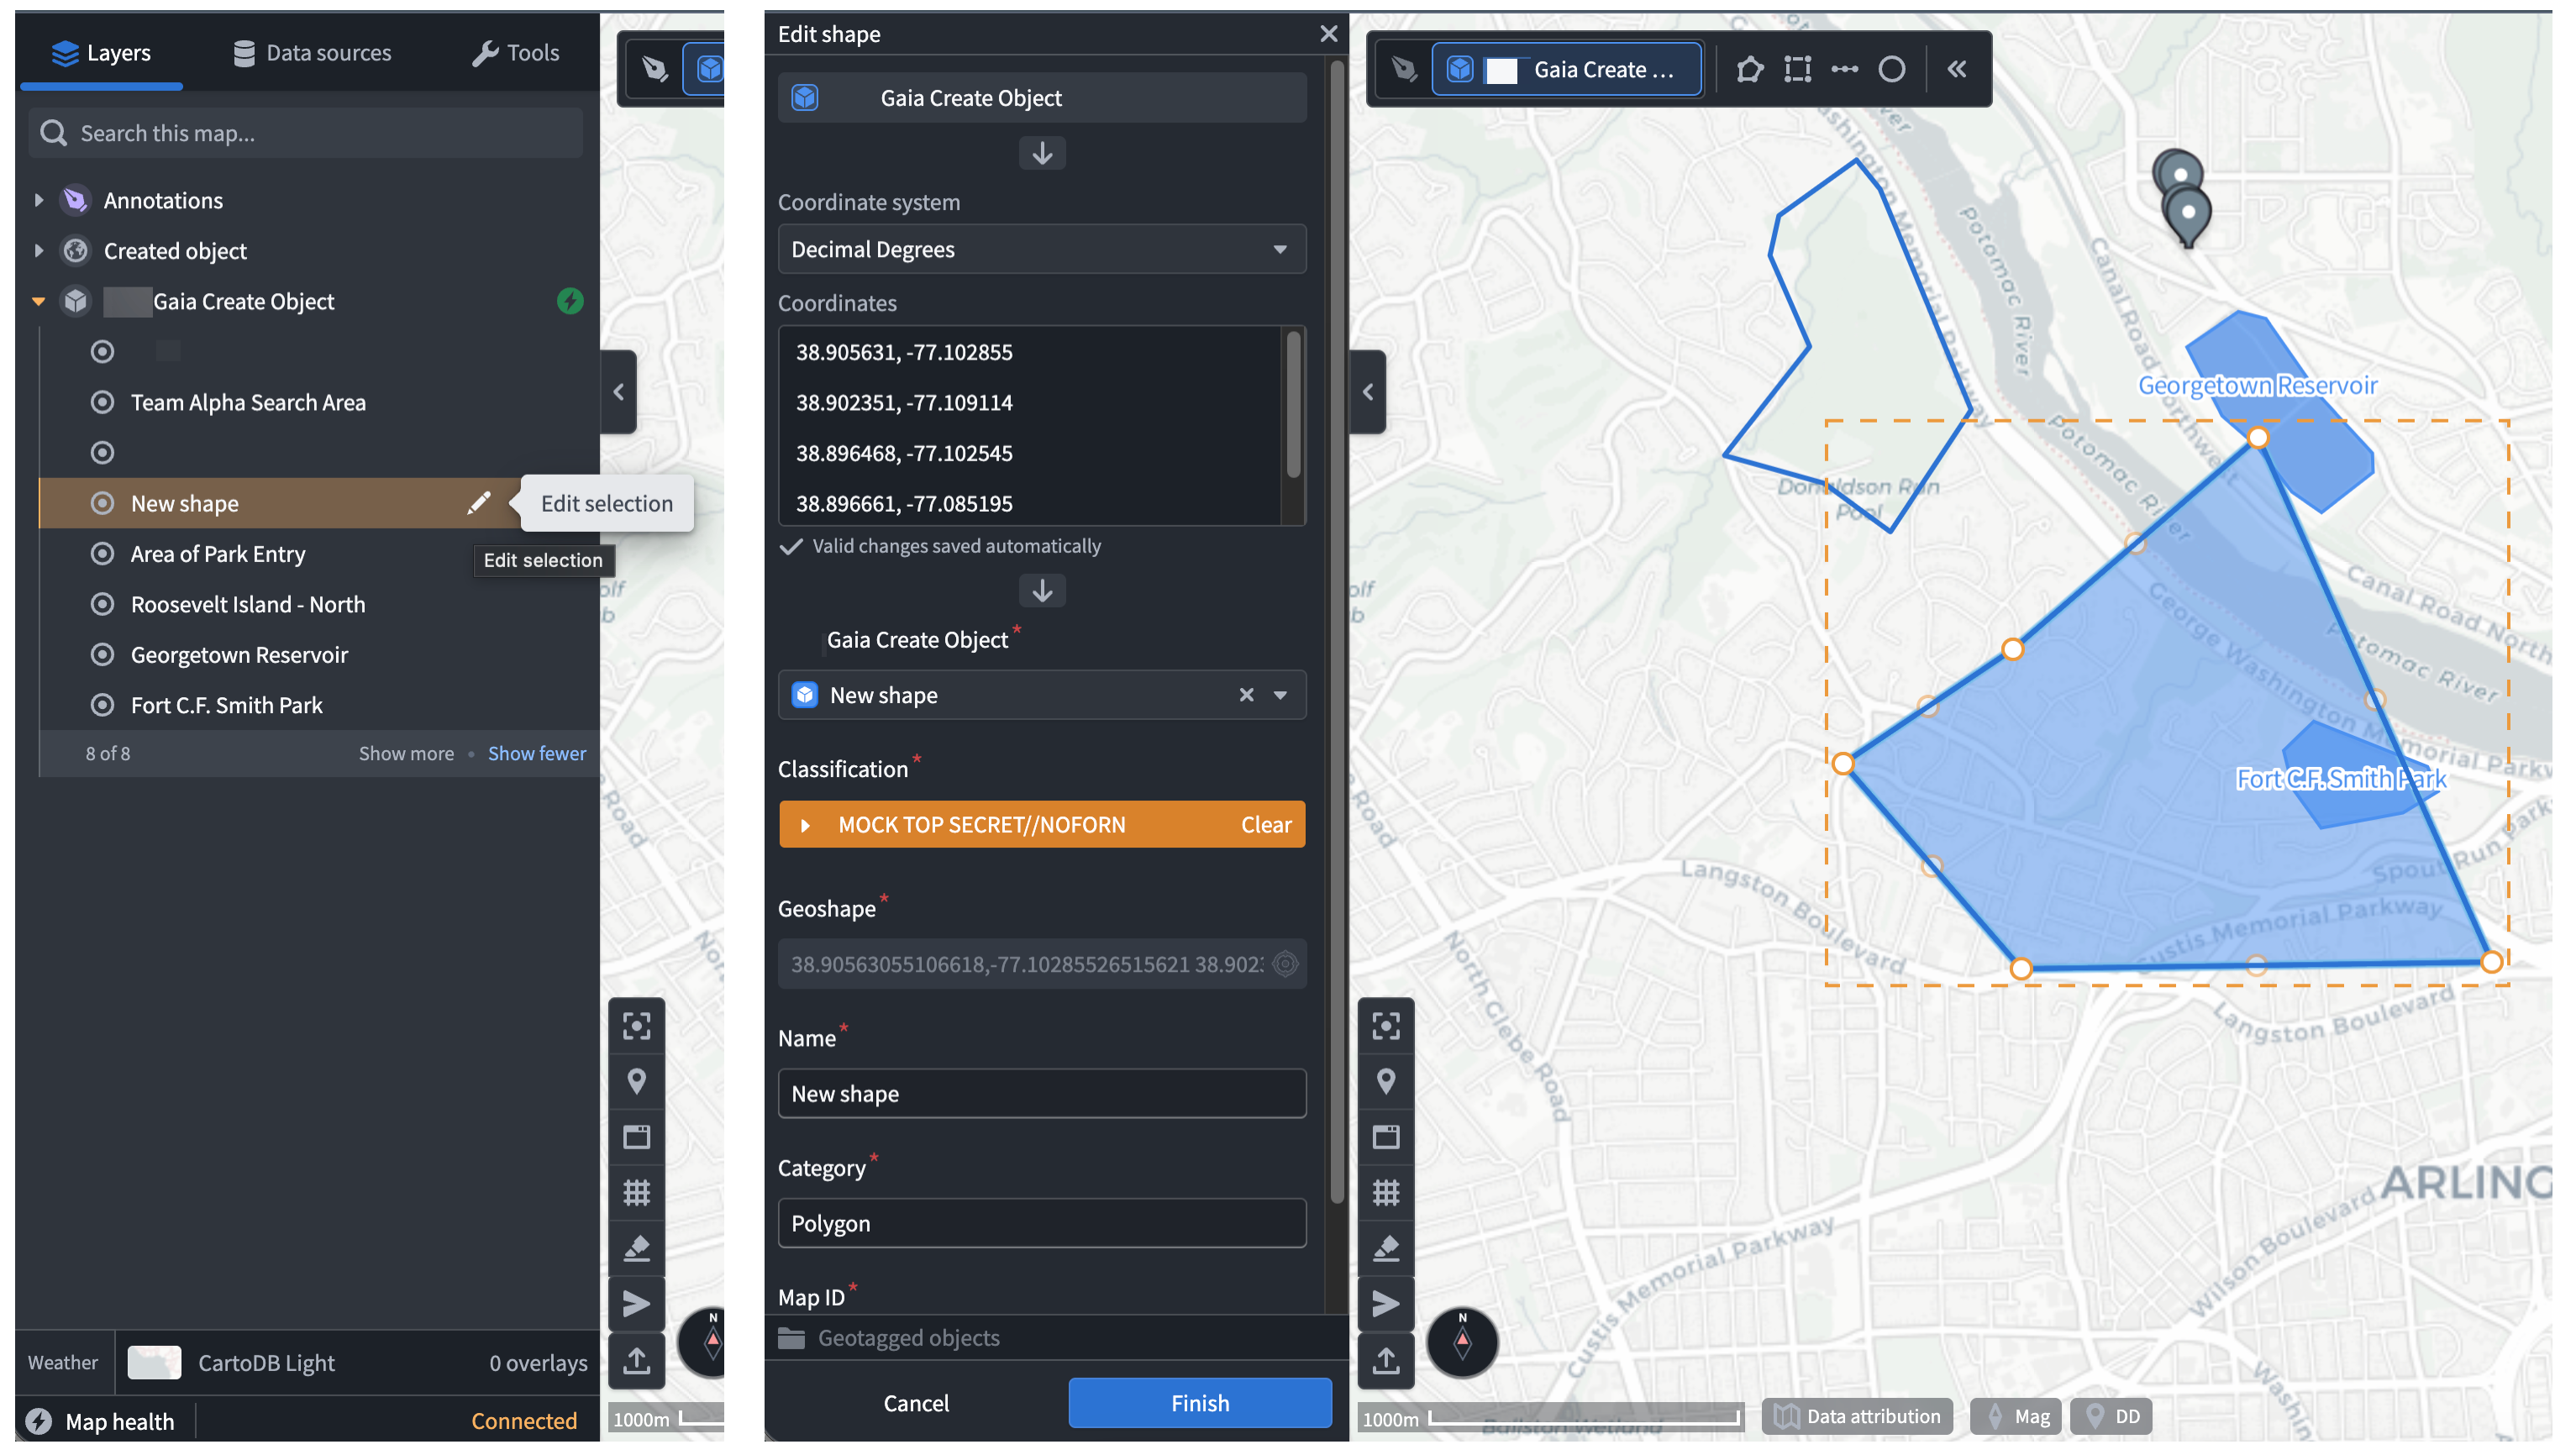The width and height of the screenshot is (2576, 1455).
Task: Select the polygon draw tool in the right map toolbar
Action: [1749, 69]
